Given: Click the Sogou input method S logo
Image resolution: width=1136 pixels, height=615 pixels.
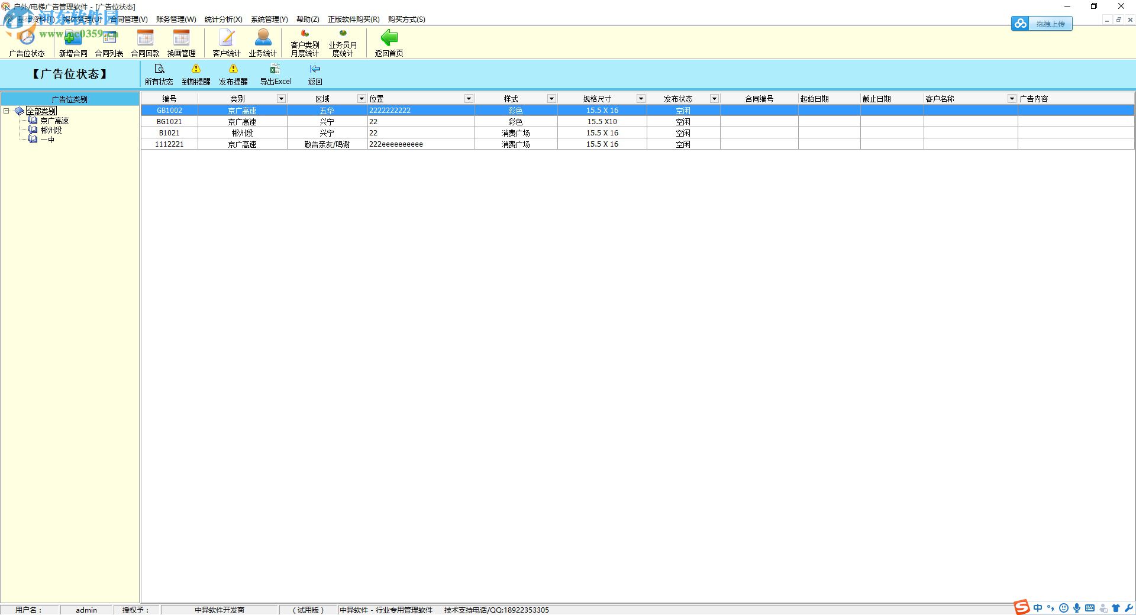Looking at the screenshot, I should (1021, 607).
